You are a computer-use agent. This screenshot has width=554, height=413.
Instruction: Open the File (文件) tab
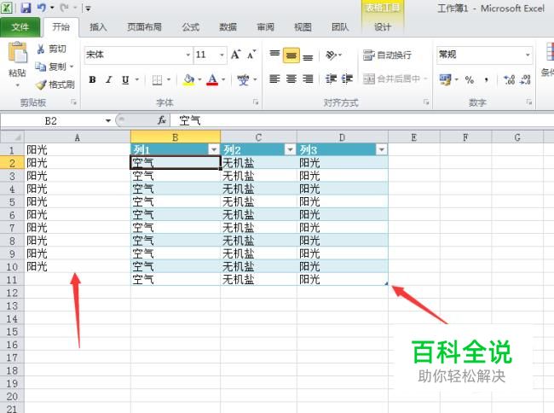coord(20,27)
